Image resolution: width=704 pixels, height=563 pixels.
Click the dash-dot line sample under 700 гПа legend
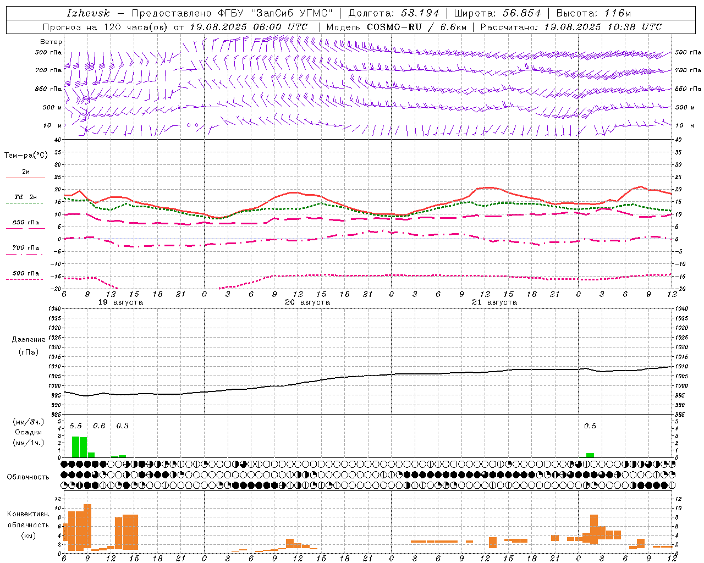point(25,254)
